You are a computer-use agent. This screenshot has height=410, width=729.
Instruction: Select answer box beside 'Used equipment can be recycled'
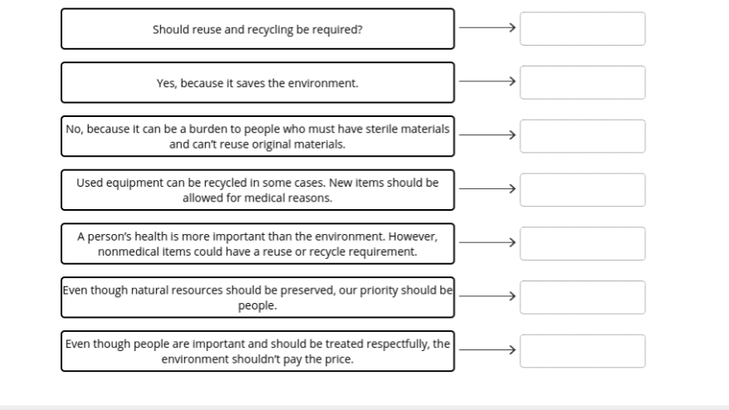pyautogui.click(x=583, y=190)
